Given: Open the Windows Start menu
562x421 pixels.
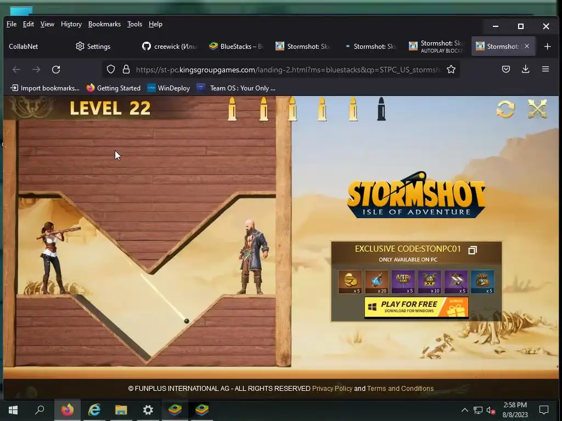Looking at the screenshot, I should click(x=13, y=410).
